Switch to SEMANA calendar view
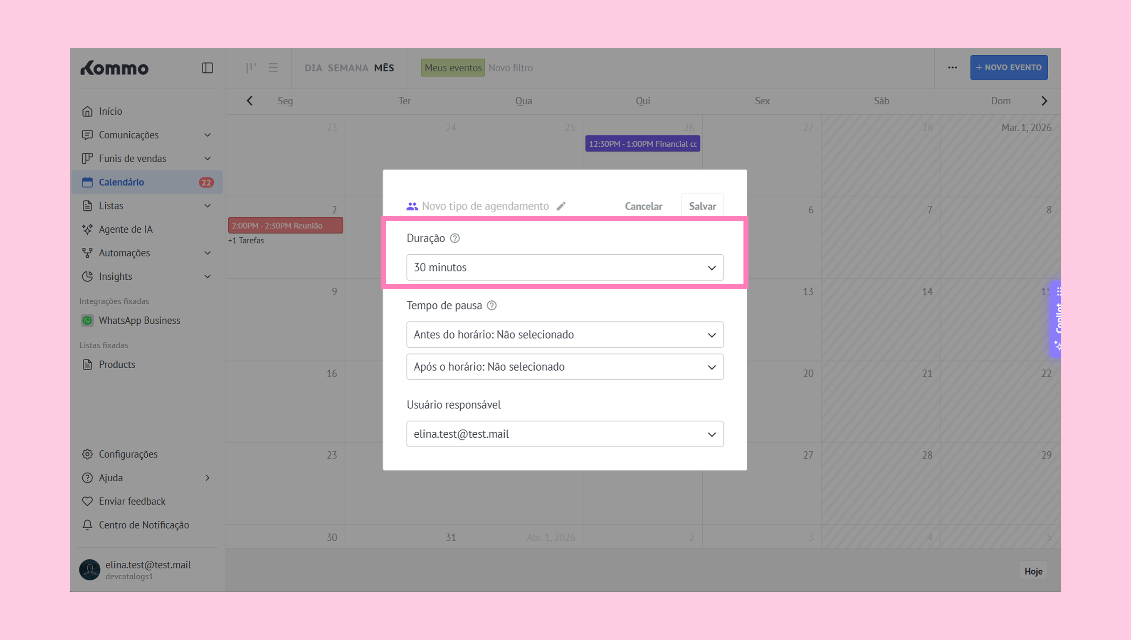Viewport: 1131px width, 640px height. pyautogui.click(x=348, y=68)
